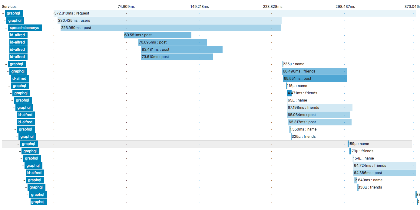Collapse the minus toggle on the 2.640ms name row
Screen dimensions: 420x210
tap(24, 180)
